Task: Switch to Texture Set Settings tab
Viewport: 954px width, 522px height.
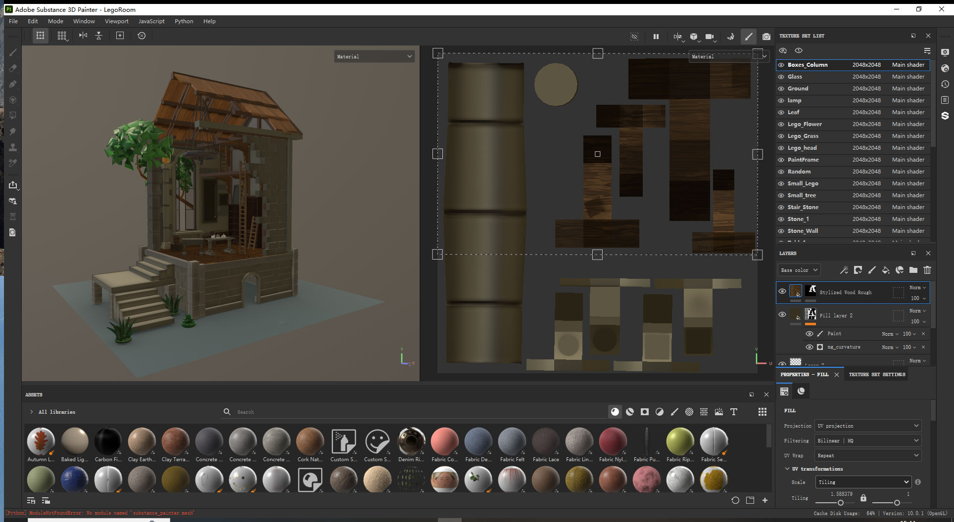Action: [x=877, y=374]
